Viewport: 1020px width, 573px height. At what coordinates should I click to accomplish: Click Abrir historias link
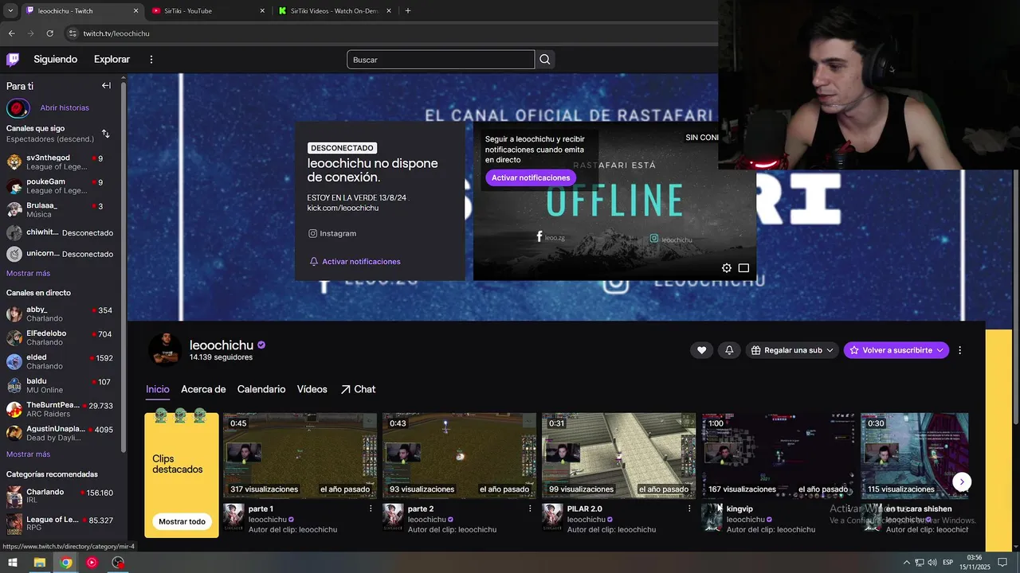point(65,107)
